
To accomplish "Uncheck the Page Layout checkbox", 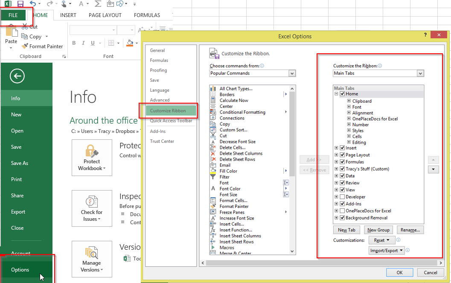I will 342,155.
